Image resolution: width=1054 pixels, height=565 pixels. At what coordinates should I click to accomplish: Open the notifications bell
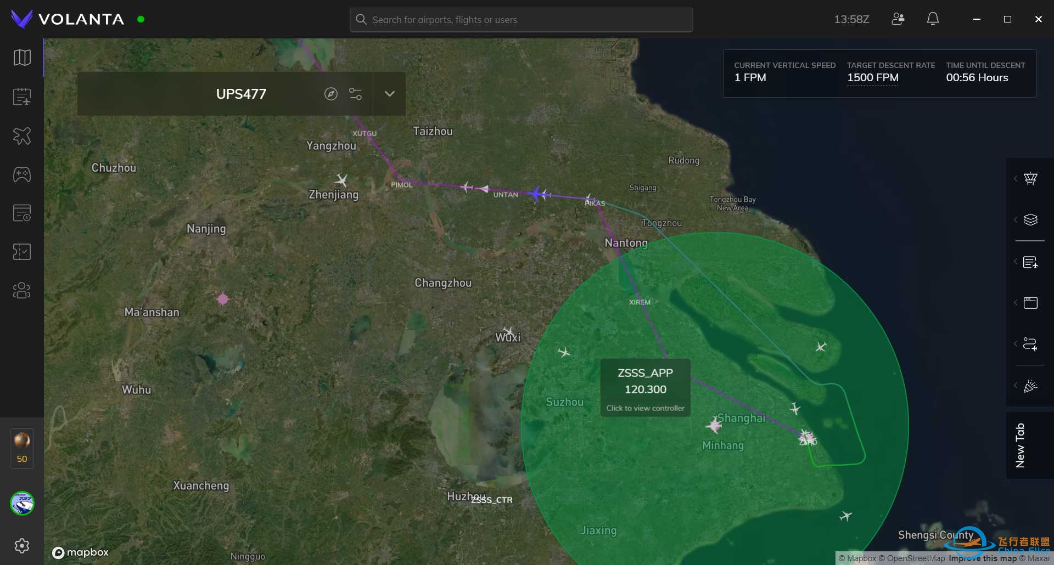pos(933,19)
